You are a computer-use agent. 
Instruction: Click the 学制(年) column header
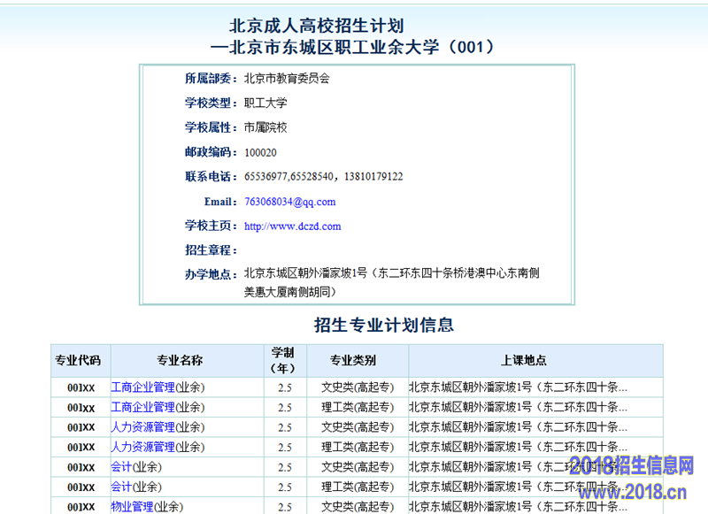[x=283, y=360]
